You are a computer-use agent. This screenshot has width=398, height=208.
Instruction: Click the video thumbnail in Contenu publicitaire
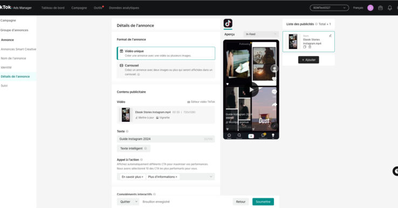click(126, 115)
